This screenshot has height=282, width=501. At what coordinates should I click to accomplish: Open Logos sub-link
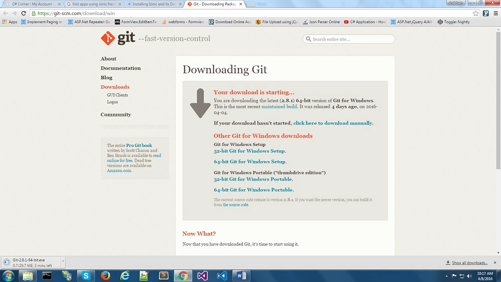click(112, 102)
